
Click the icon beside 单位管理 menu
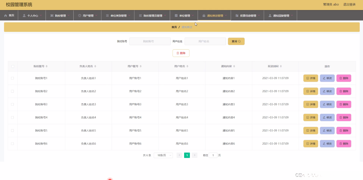coord(176,16)
